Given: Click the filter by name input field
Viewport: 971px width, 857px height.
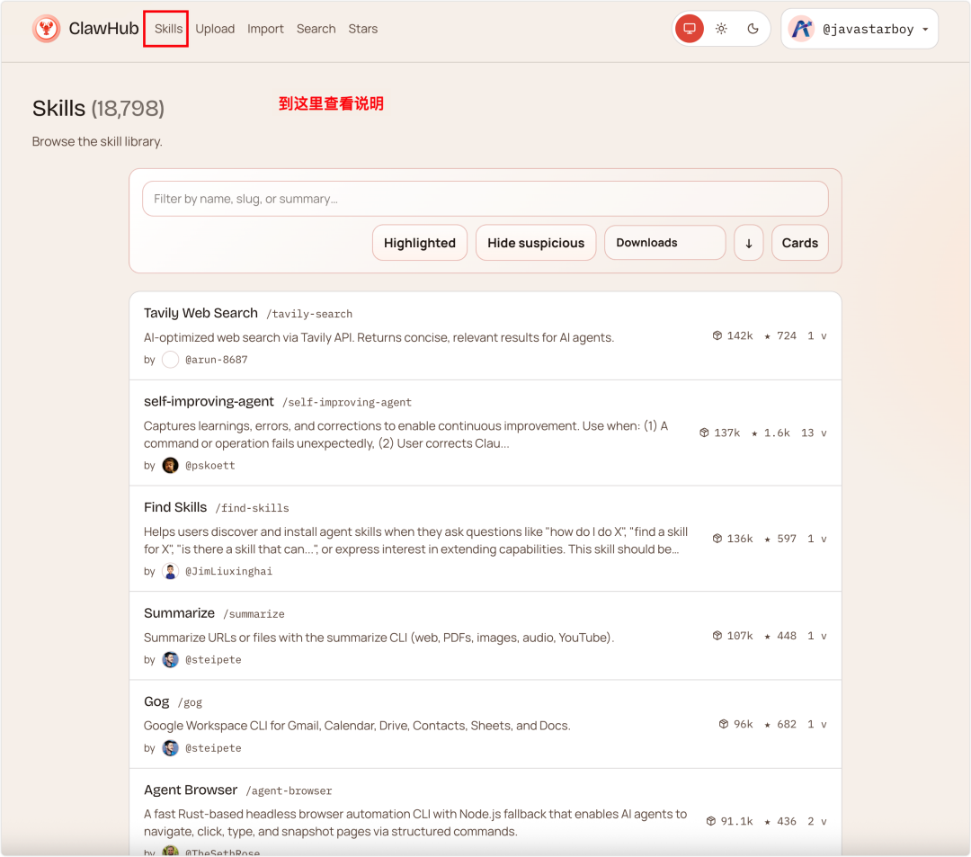Looking at the screenshot, I should click(485, 199).
